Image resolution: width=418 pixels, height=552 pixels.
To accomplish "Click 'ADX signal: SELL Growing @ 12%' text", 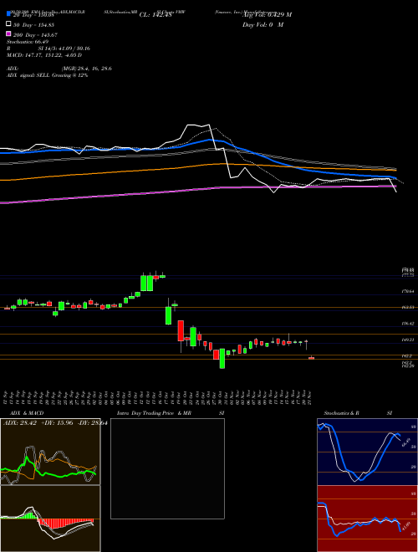I will (x=47, y=75).
